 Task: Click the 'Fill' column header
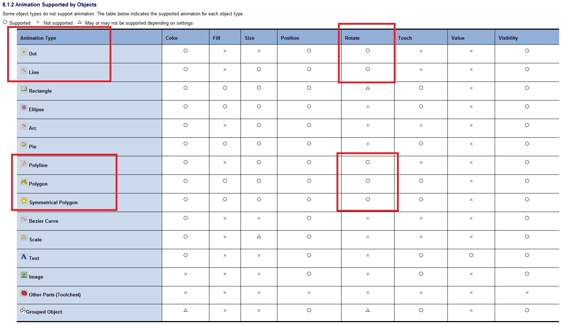coord(217,38)
